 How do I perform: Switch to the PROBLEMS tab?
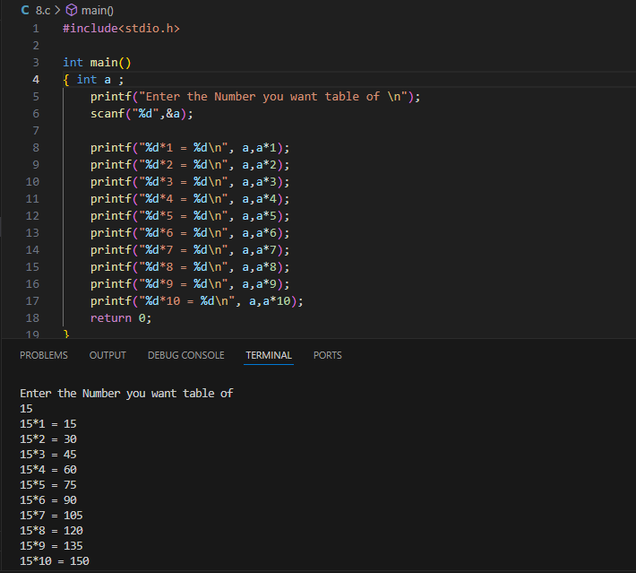point(44,355)
